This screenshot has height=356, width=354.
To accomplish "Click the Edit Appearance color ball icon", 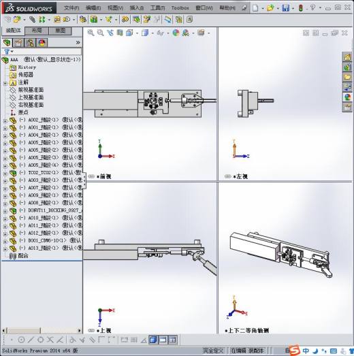I will (x=176, y=33).
